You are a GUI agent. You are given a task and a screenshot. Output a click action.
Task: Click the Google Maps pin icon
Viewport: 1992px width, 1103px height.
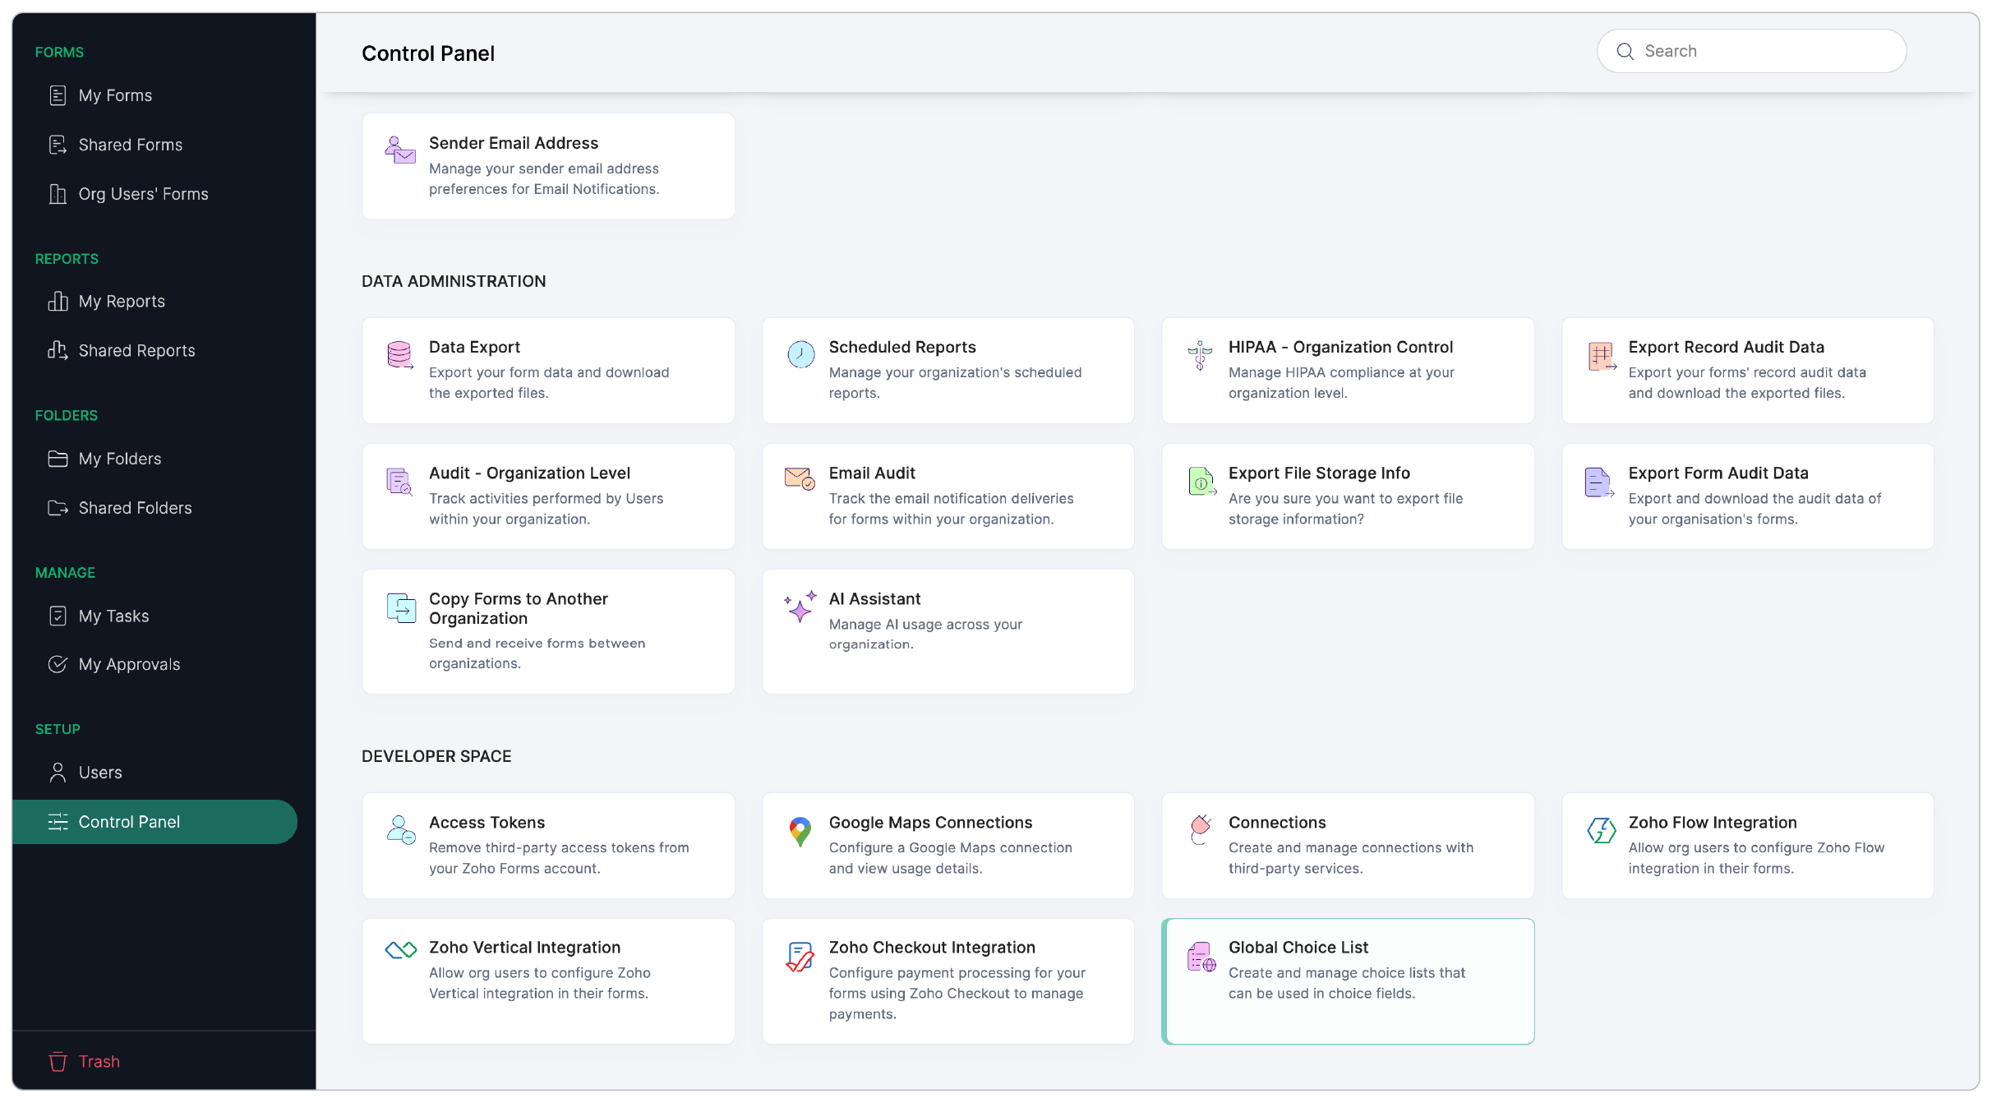point(800,831)
